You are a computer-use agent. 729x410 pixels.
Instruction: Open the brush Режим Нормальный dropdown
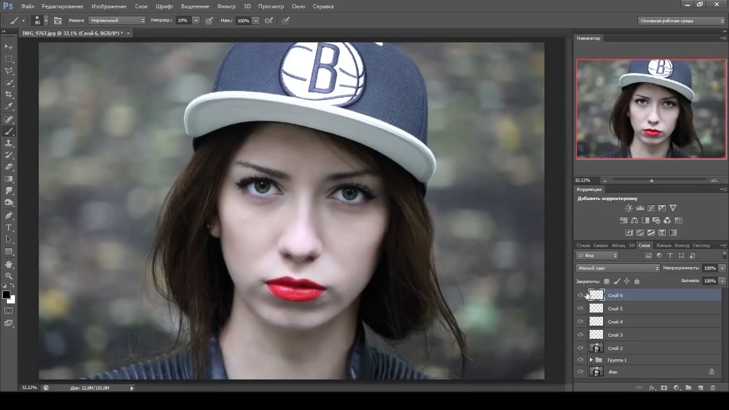[x=117, y=20]
